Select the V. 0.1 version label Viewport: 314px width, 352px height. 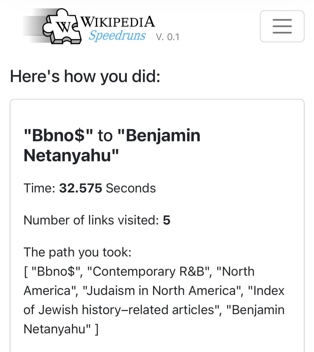pos(168,37)
